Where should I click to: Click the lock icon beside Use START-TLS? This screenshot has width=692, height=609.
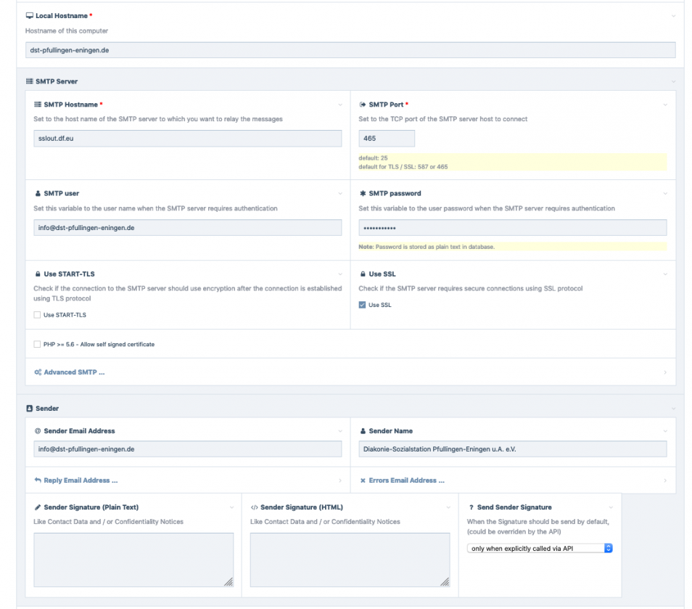pyautogui.click(x=38, y=274)
